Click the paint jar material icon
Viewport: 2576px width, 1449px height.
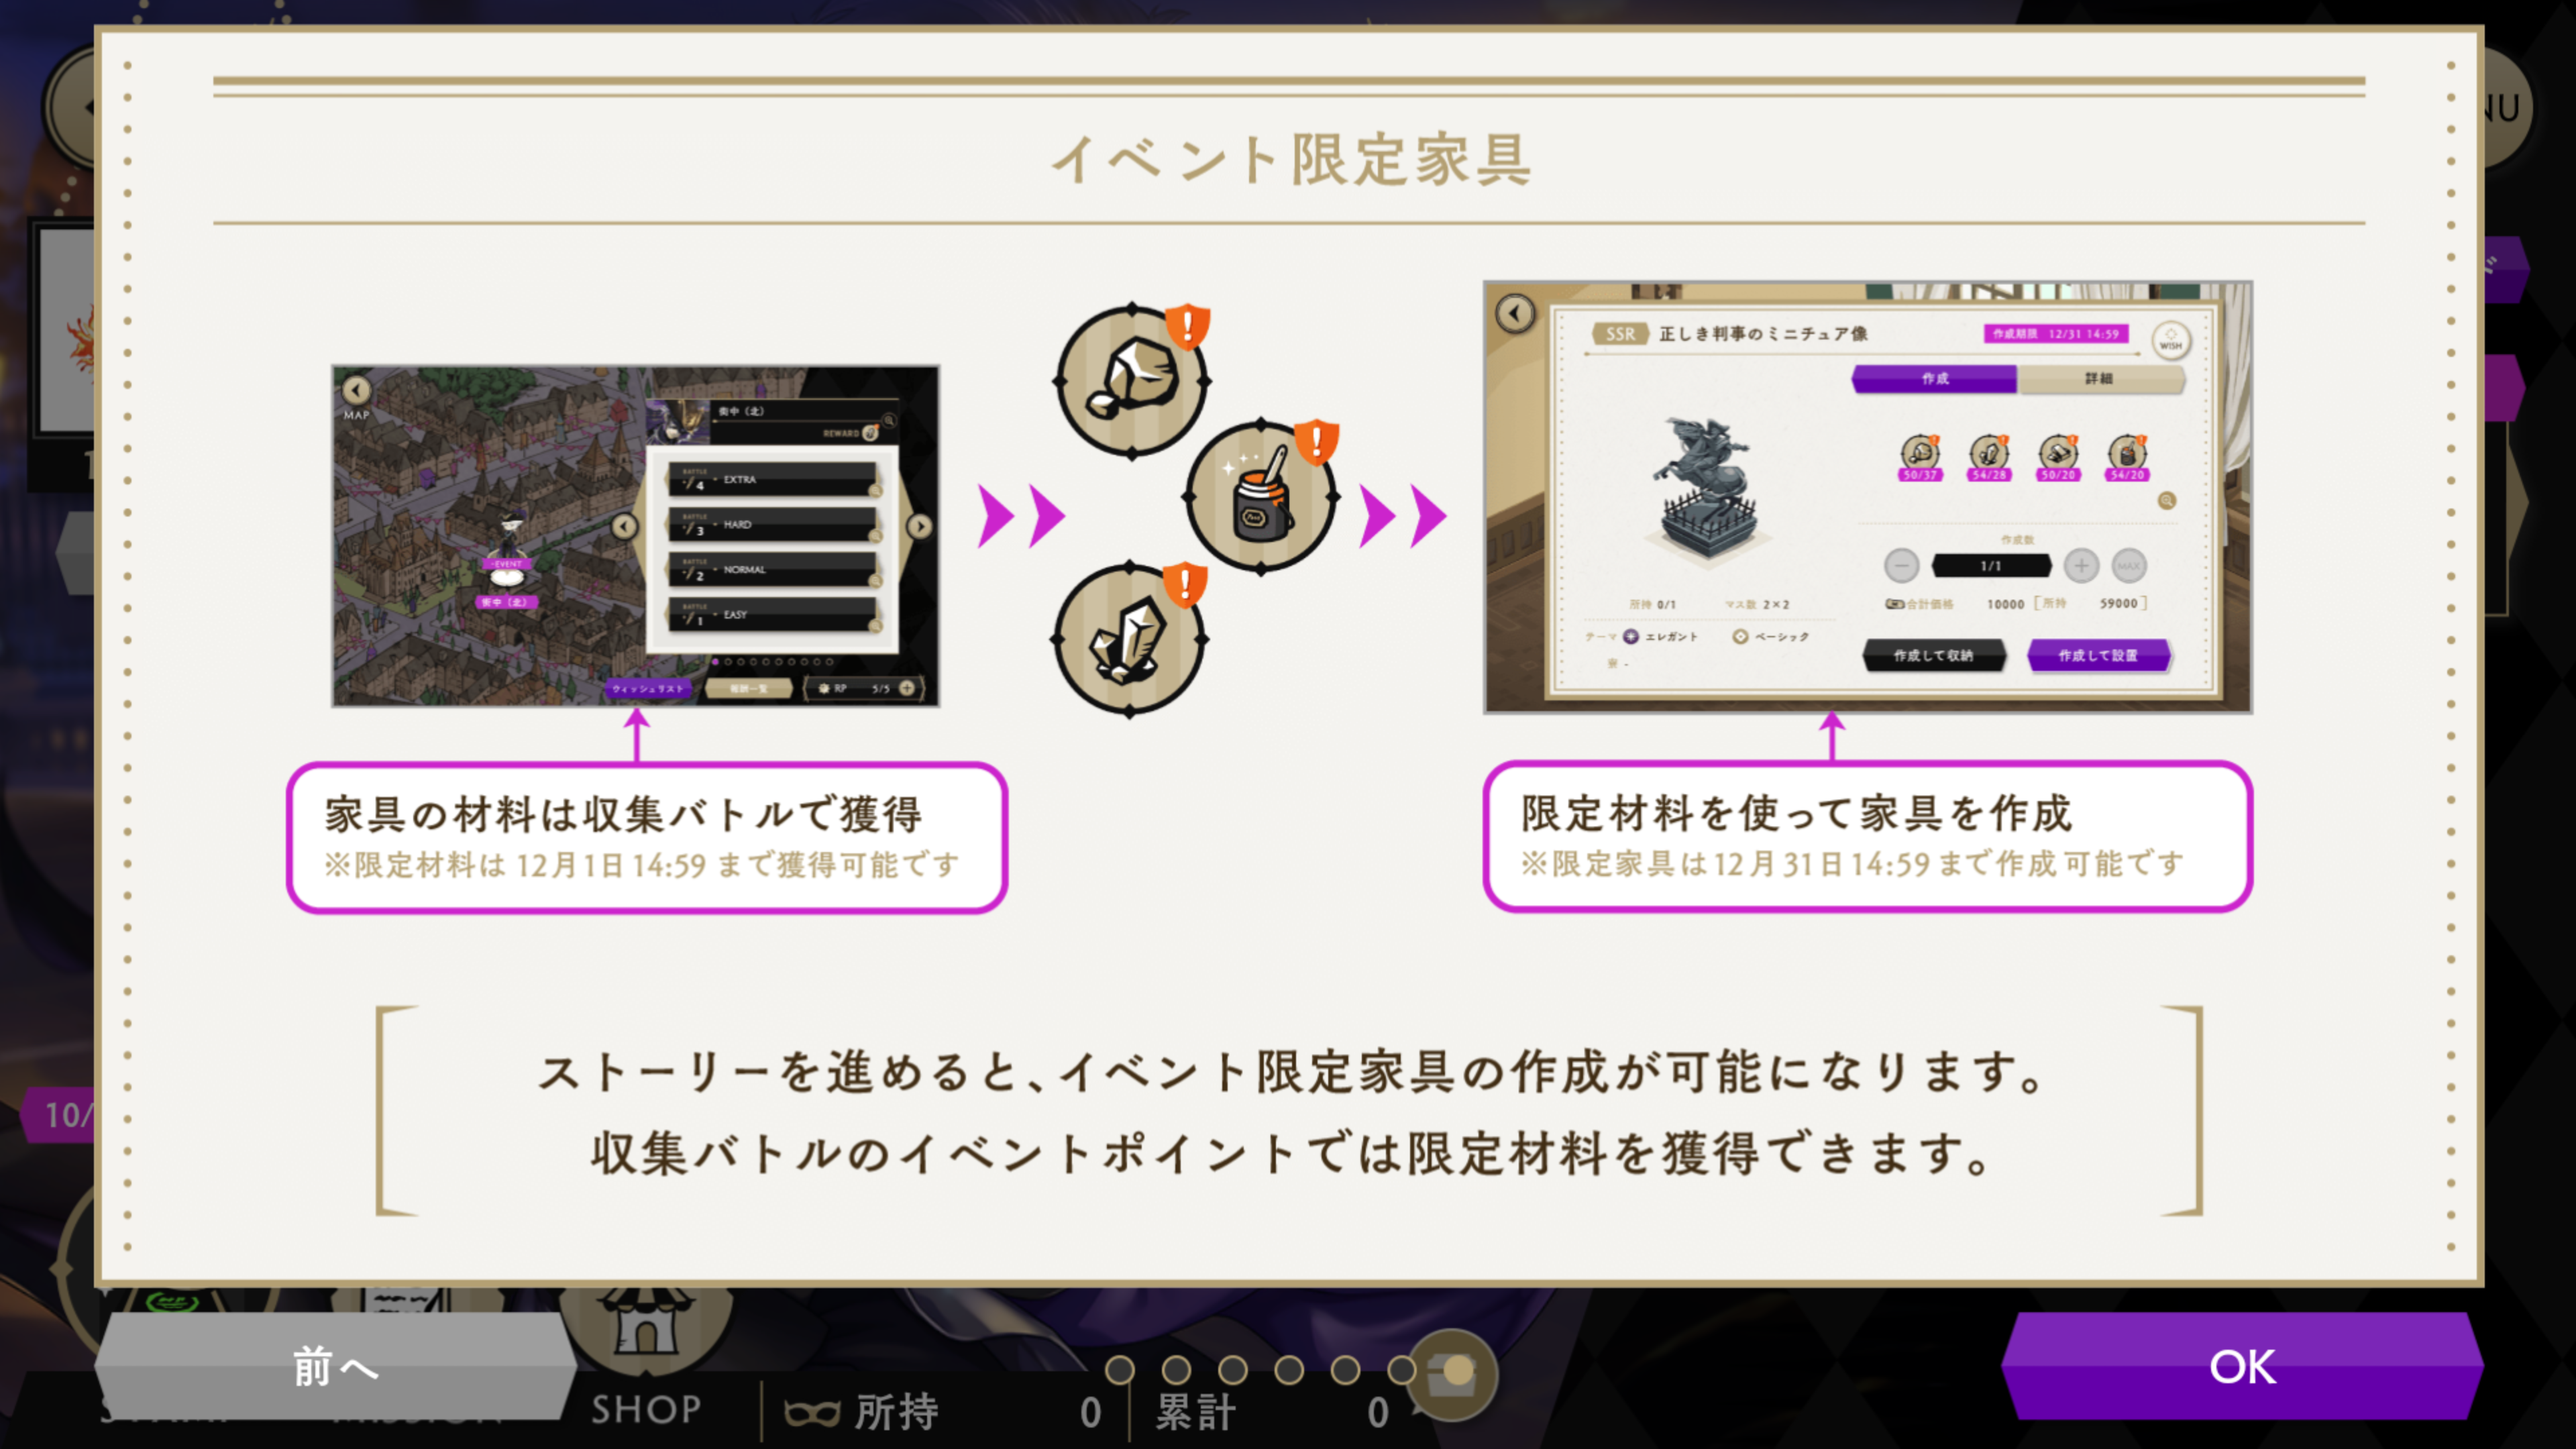(x=1261, y=496)
